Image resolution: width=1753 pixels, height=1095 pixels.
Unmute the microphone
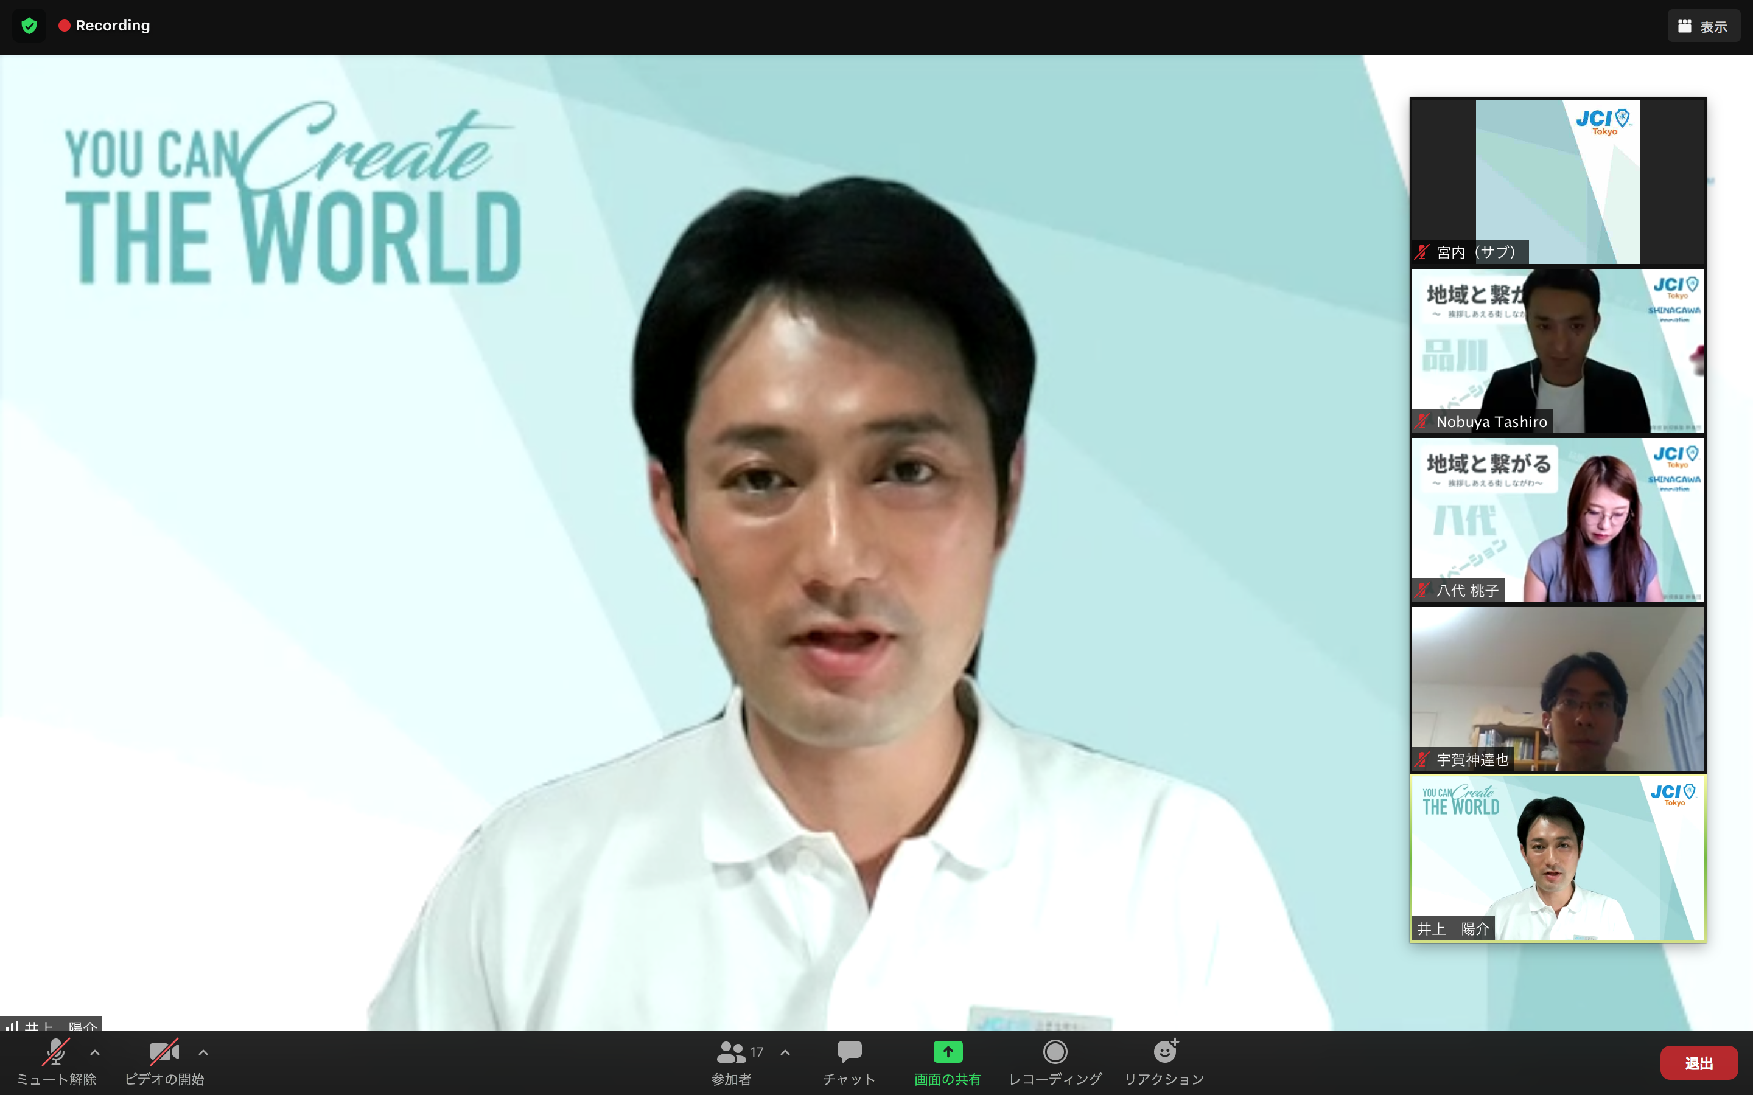point(56,1052)
